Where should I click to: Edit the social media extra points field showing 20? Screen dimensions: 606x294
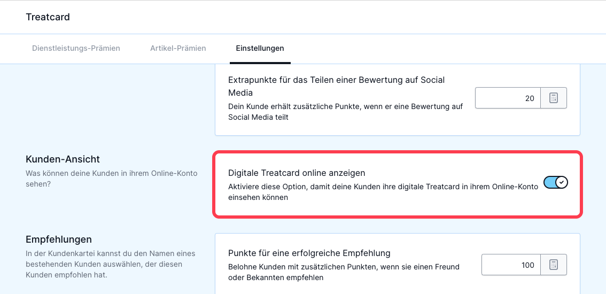pyautogui.click(x=508, y=98)
